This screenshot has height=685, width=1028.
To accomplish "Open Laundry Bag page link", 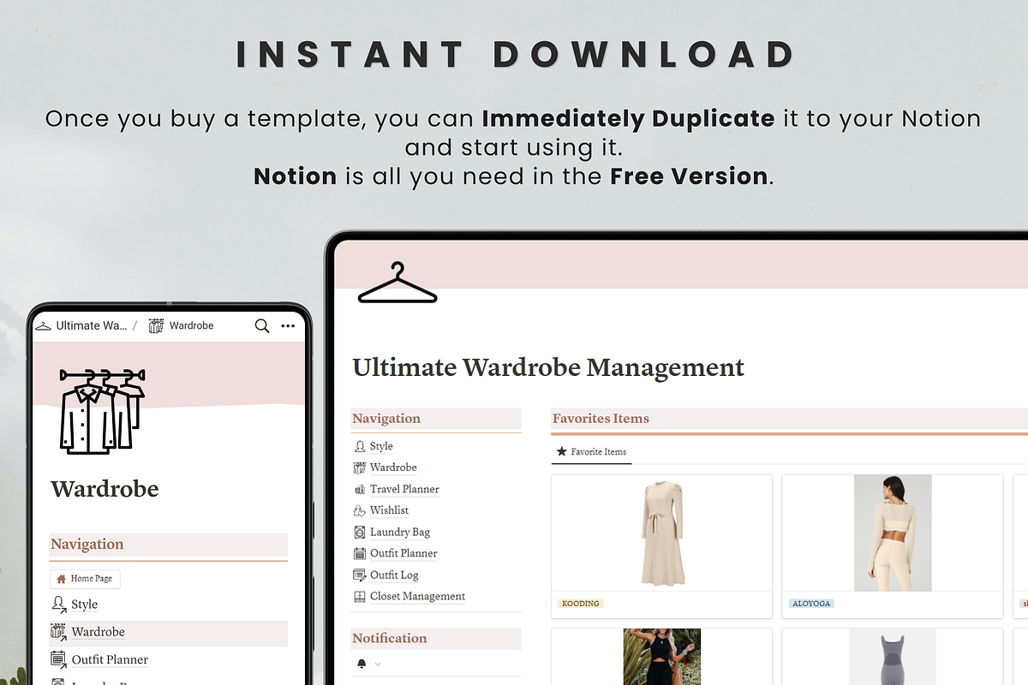I will click(400, 532).
